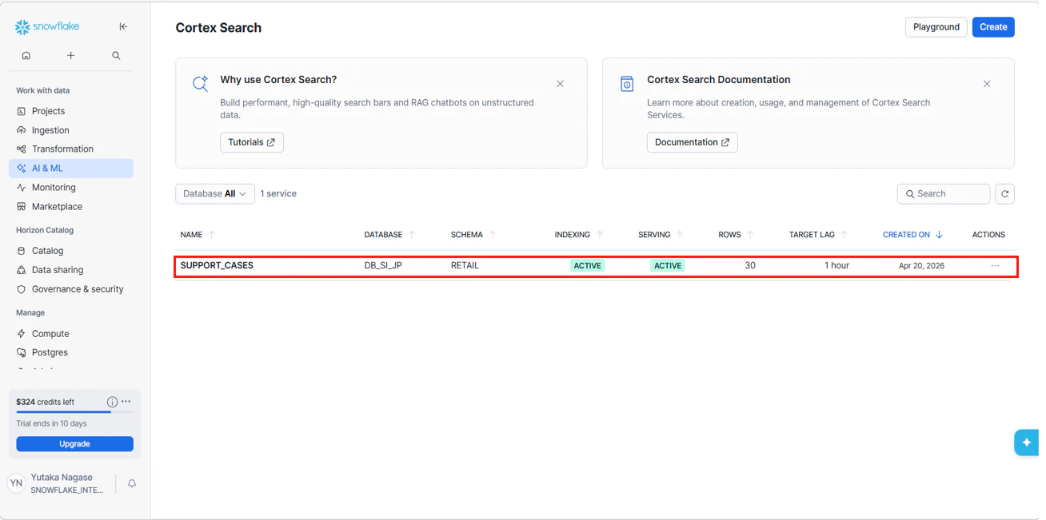This screenshot has height=520, width=1046.
Task: Click the Compute lightning icon
Action: pyautogui.click(x=22, y=334)
